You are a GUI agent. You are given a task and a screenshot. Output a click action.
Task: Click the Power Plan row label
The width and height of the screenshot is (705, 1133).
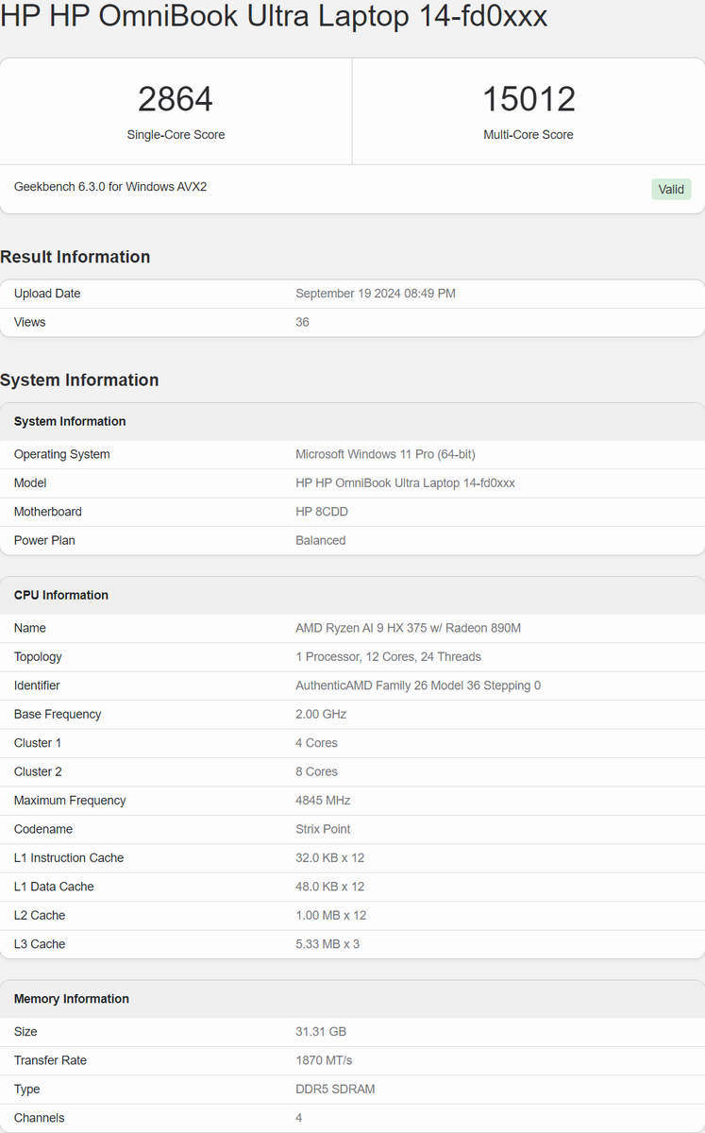(44, 540)
